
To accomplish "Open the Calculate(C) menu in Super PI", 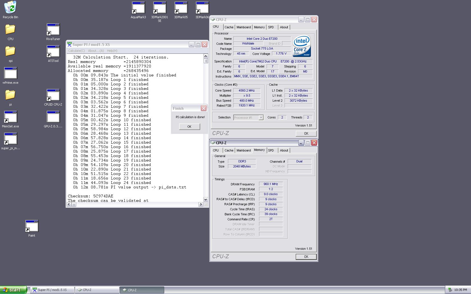I will pyautogui.click(x=76, y=51).
